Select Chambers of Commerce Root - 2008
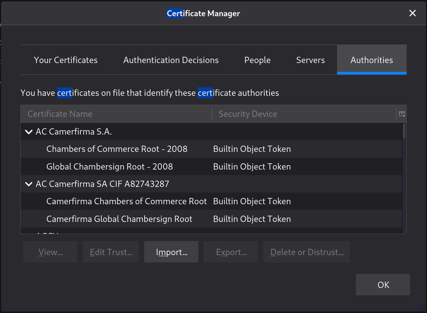The width and height of the screenshot is (427, 313). click(117, 149)
